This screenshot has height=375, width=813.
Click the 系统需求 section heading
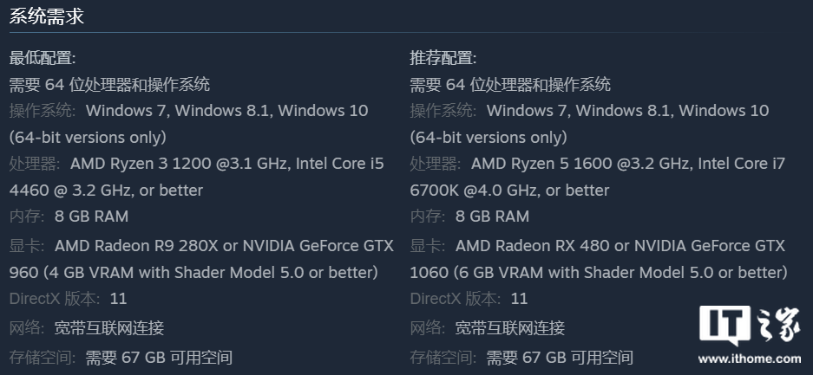pyautogui.click(x=47, y=16)
